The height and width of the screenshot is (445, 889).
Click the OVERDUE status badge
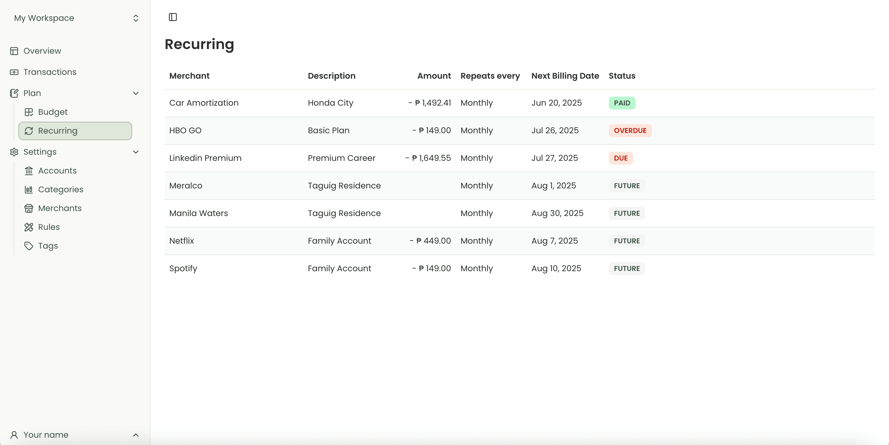[x=630, y=131]
